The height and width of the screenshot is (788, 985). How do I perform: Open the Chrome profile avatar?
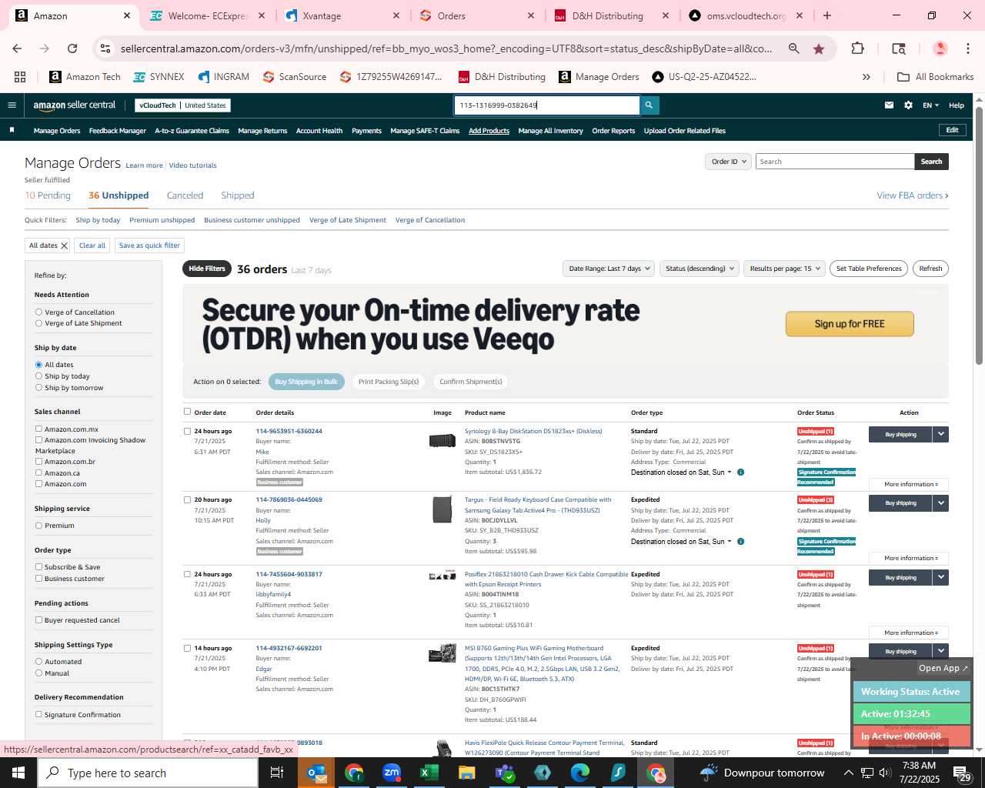[x=940, y=48]
